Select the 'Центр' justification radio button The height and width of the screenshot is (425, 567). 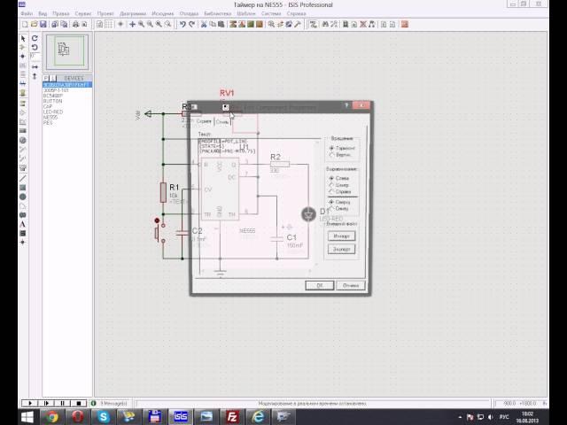[x=331, y=185]
